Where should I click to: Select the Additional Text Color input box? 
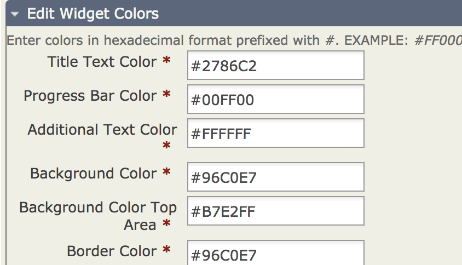(275, 133)
